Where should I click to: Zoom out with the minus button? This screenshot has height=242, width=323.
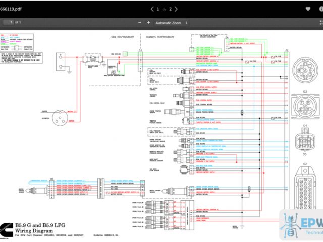point(139,23)
